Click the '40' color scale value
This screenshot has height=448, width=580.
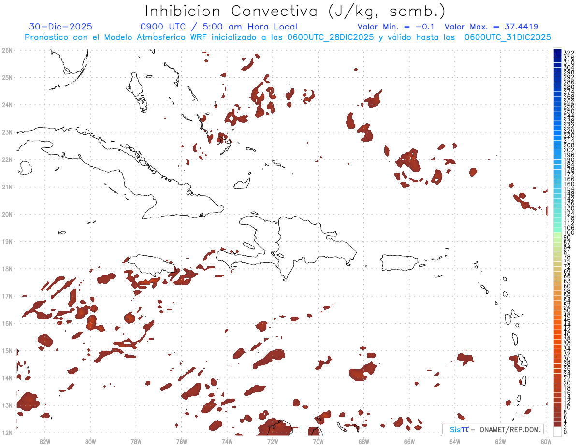567,334
